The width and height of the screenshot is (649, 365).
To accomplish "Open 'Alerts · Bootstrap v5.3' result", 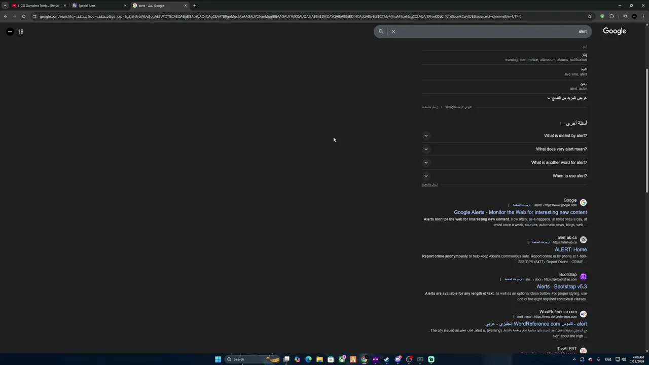I will [x=562, y=287].
